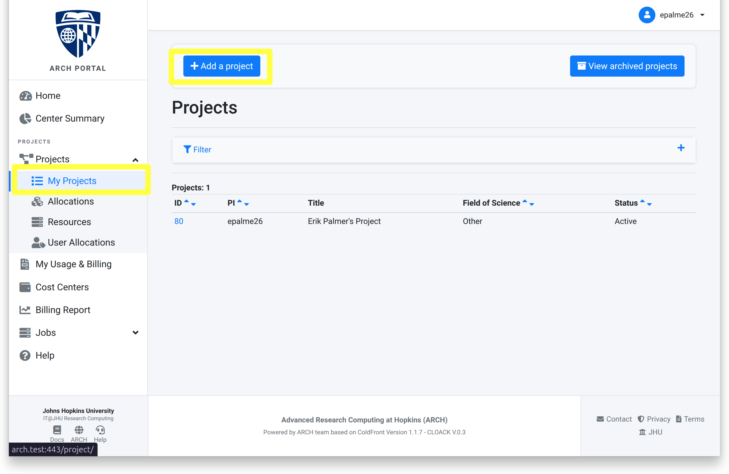Click the Jobs server icon

[25, 333]
